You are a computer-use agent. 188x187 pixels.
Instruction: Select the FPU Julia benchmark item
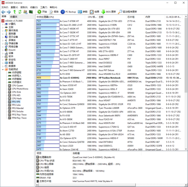coord(16,105)
